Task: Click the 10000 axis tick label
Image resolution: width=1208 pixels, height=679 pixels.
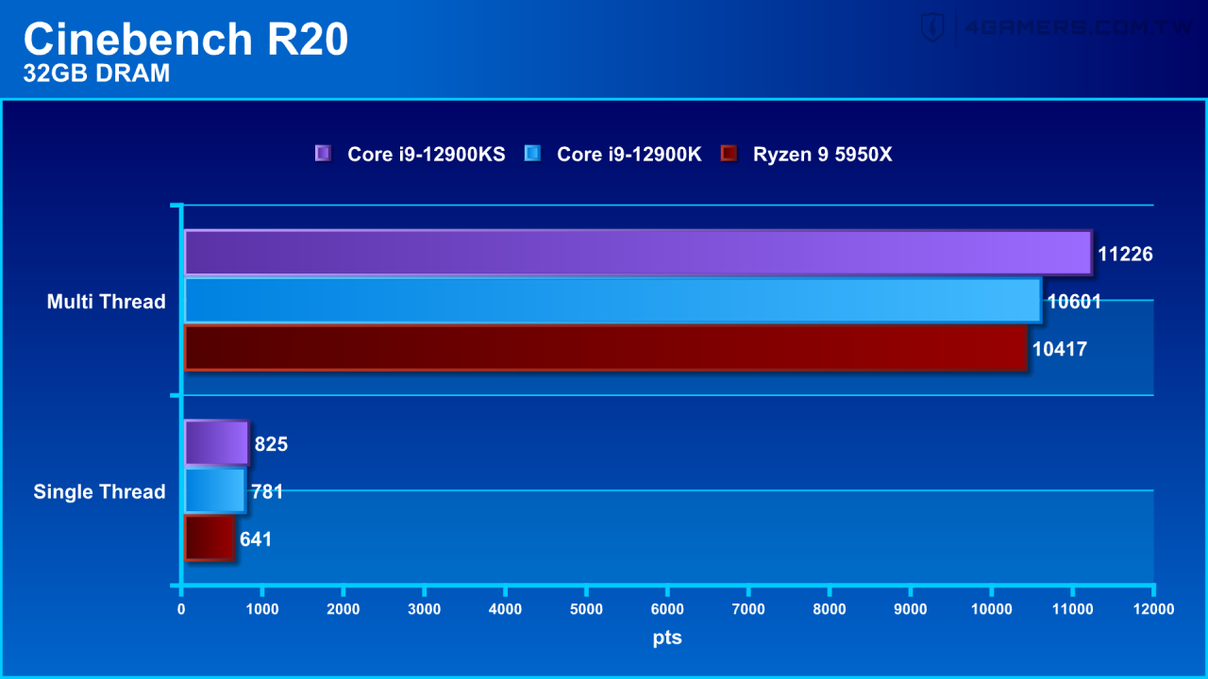Action: (x=992, y=610)
